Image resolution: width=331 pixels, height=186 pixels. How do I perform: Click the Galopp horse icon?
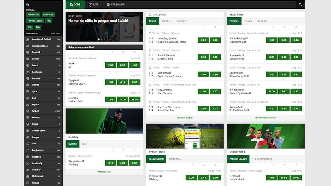28,137
